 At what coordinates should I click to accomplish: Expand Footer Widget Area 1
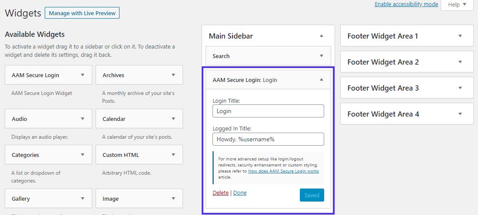(x=460, y=36)
